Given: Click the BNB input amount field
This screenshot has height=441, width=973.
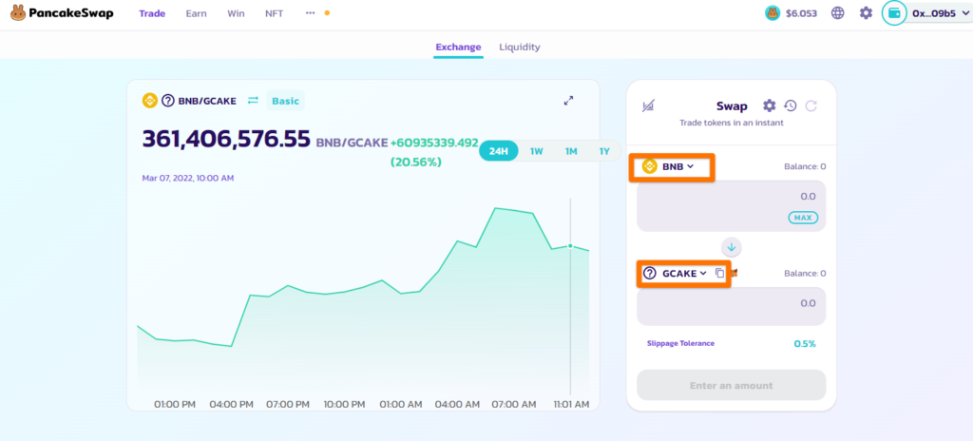Looking at the screenshot, I should click(x=731, y=205).
